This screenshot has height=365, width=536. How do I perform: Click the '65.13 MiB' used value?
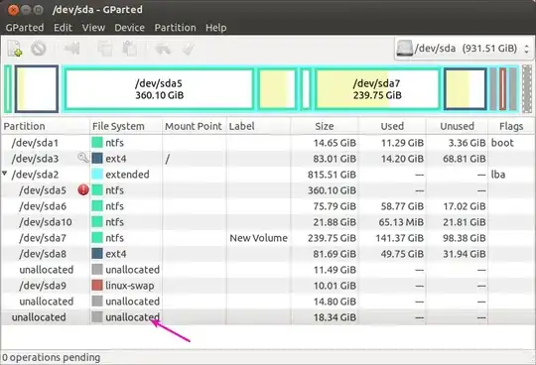point(401,222)
